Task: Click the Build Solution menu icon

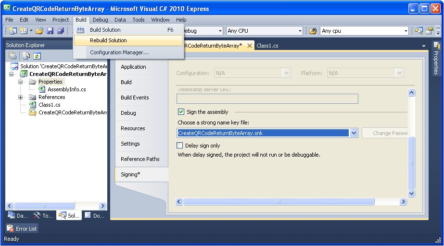Action: coord(80,30)
